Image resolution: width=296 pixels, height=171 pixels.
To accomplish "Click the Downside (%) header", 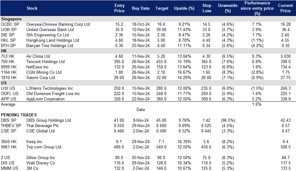I will click(x=228, y=8).
